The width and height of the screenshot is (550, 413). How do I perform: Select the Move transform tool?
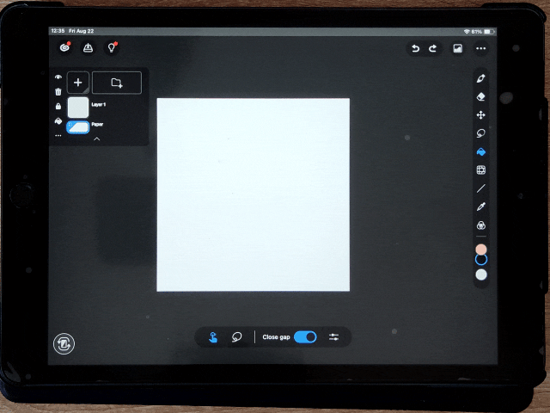481,114
